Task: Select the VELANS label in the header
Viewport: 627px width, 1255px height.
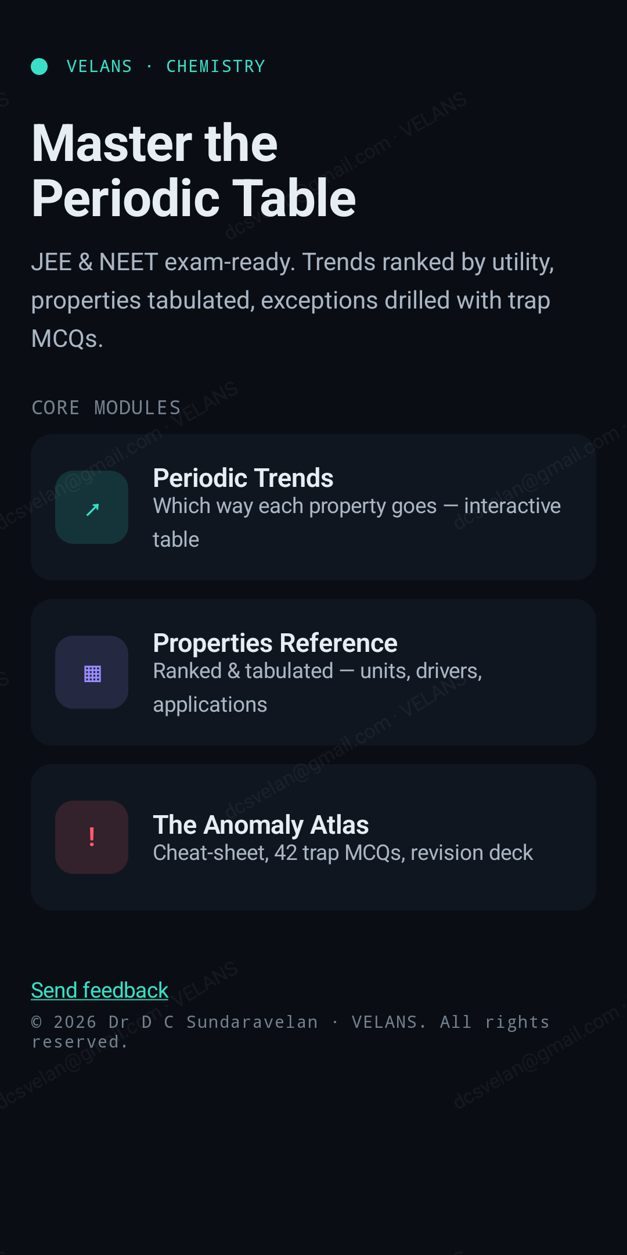Action: (99, 66)
